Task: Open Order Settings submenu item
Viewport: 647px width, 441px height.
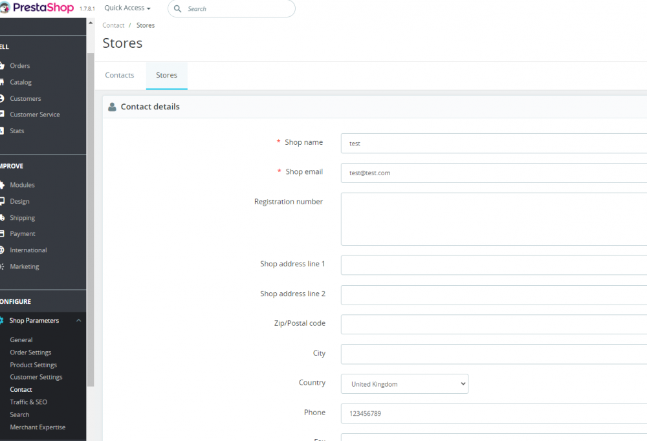Action: point(30,352)
